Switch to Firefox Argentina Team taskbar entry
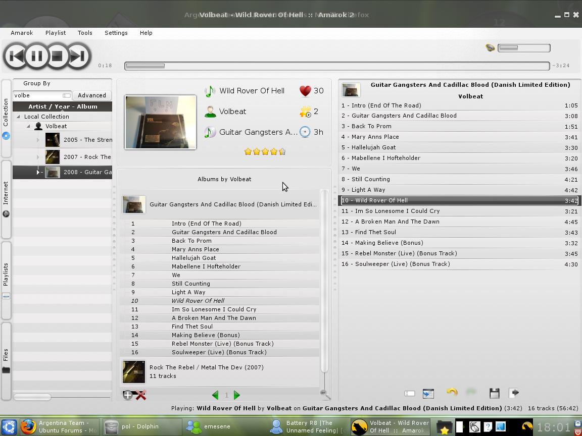582x436 pixels. coord(60,427)
